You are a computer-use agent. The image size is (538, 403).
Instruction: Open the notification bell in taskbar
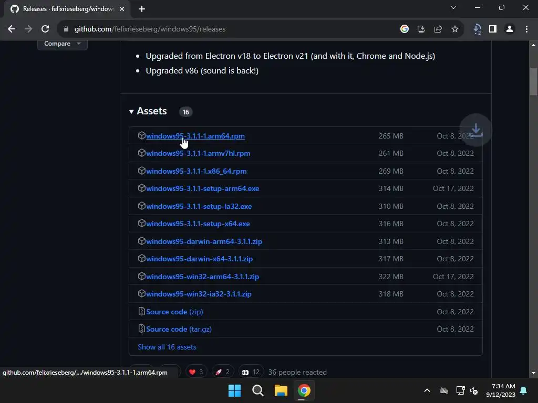pyautogui.click(x=524, y=390)
